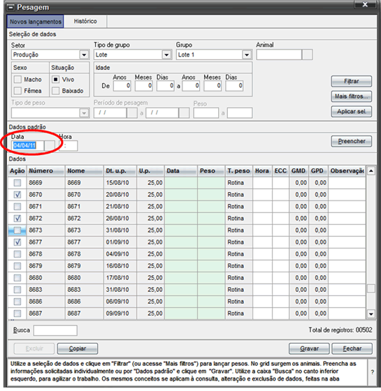The image size is (381, 391).
Task: Select the Novos lançamentos tab
Action: tap(36, 22)
